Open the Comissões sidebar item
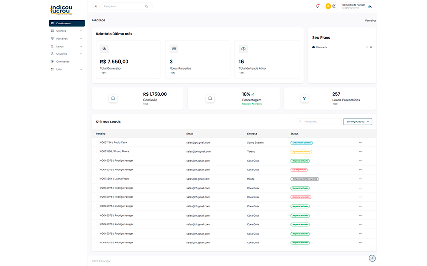The height and width of the screenshot is (266, 427). point(63,62)
